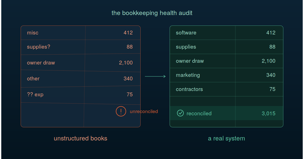Screen dimensions: 304x159
Task: Select the 'supplies?' label with question mark
Action: (x=39, y=47)
